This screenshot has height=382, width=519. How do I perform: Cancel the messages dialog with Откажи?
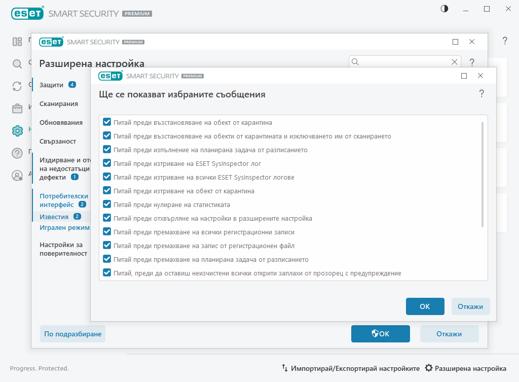point(470,306)
